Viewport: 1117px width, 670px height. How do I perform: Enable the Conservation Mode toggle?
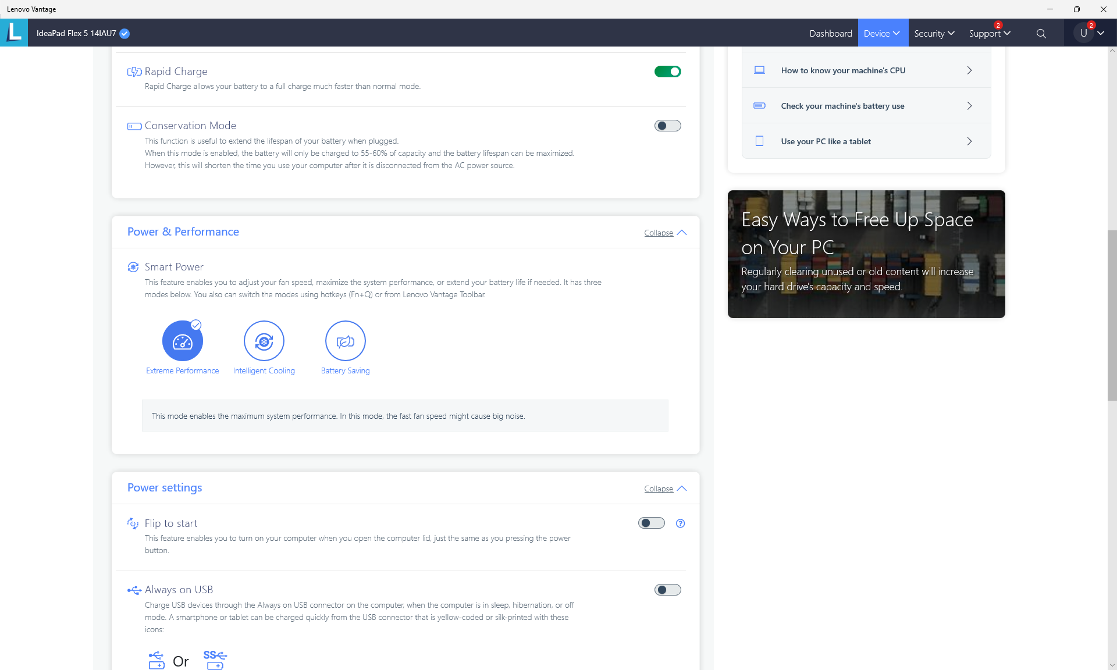click(x=667, y=126)
